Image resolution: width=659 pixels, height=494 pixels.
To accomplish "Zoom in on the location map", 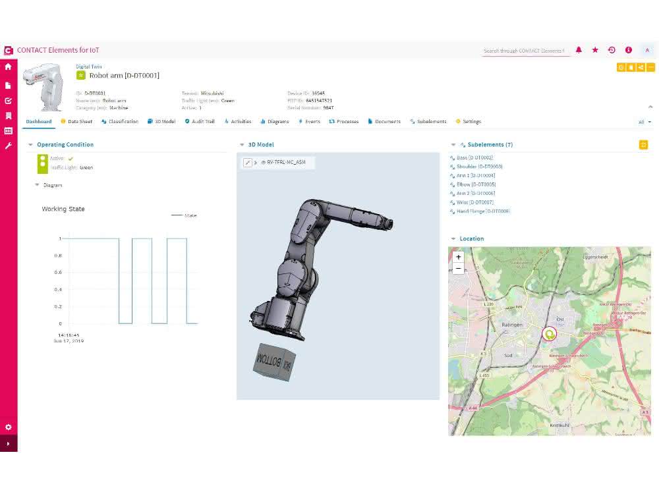I will [x=458, y=257].
